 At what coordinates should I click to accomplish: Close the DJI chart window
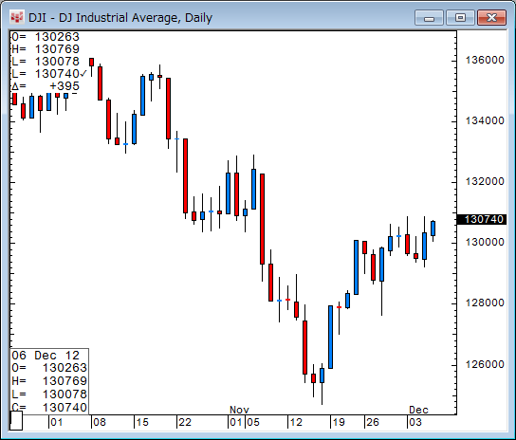coord(491,17)
